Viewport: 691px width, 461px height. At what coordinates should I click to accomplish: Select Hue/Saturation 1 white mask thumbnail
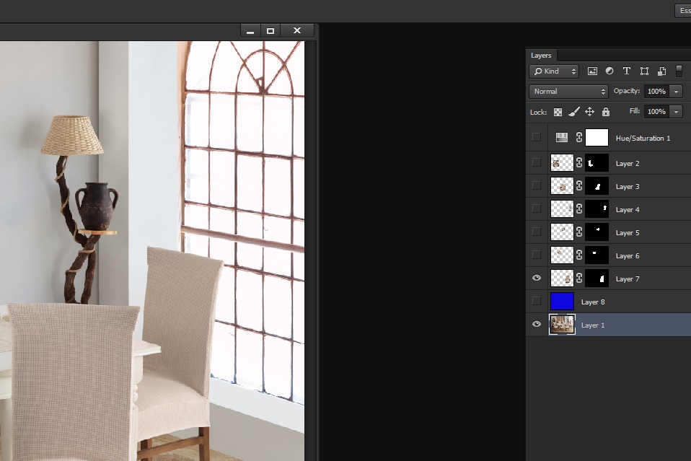point(597,138)
